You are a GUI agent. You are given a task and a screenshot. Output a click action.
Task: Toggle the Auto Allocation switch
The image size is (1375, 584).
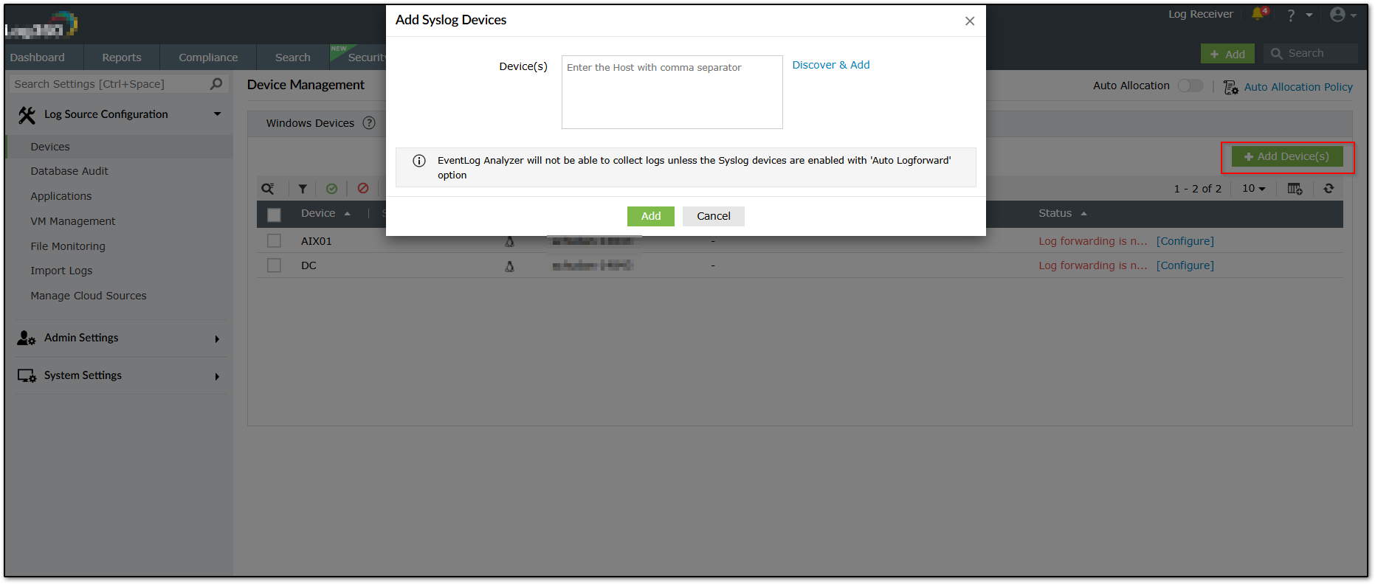coord(1190,86)
